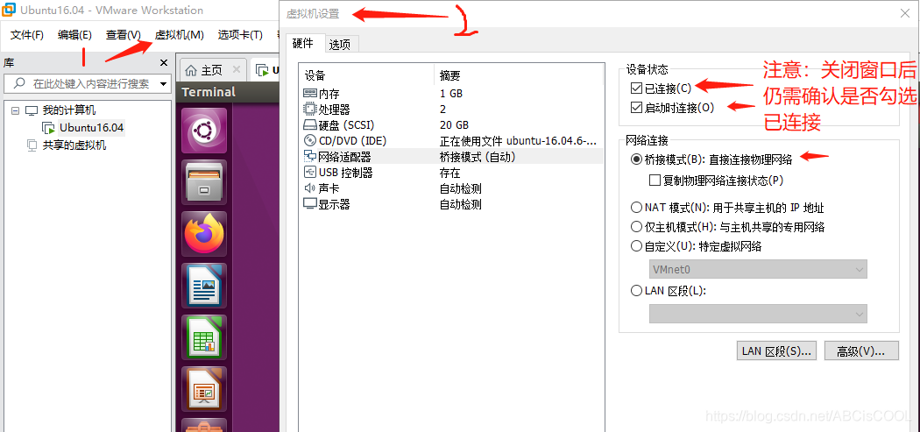Click the home icon on 主页 tab

191,70
